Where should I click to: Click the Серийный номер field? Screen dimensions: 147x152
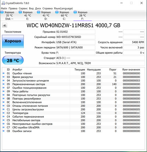tap(75, 37)
